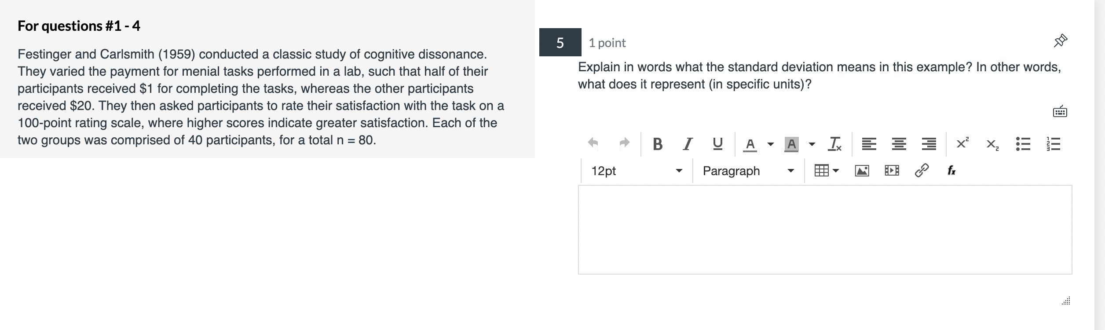Toggle italic formatting
Image resolution: width=1105 pixels, height=330 pixels.
pos(688,144)
